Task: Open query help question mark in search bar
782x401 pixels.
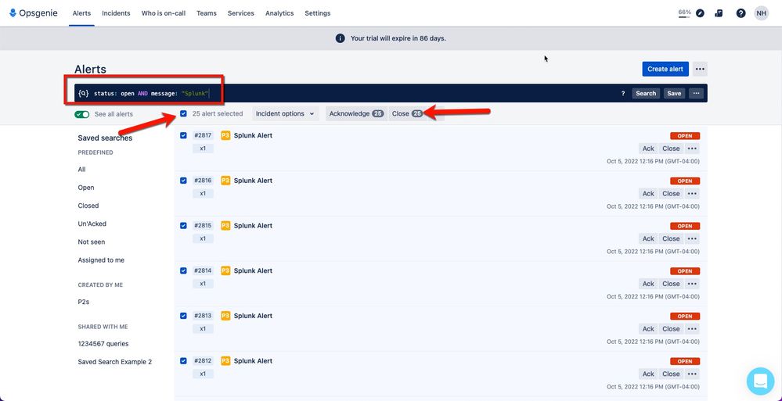Action: pyautogui.click(x=623, y=93)
